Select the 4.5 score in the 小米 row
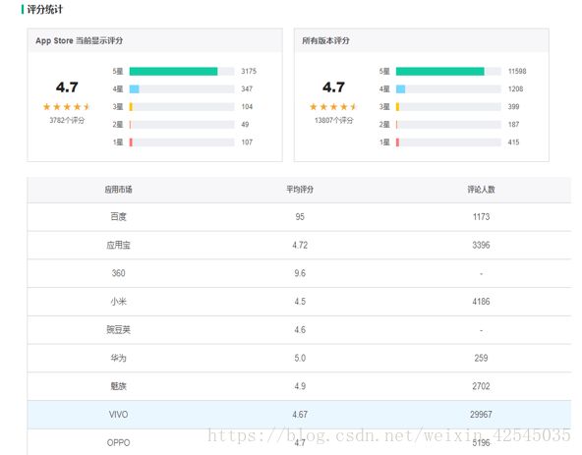The width and height of the screenshot is (582, 455). click(300, 302)
